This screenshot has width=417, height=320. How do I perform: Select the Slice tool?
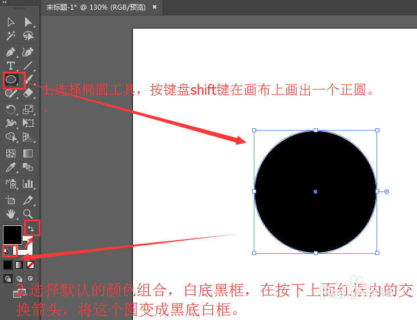pos(28,200)
